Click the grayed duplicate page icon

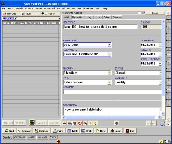coord(90,123)
